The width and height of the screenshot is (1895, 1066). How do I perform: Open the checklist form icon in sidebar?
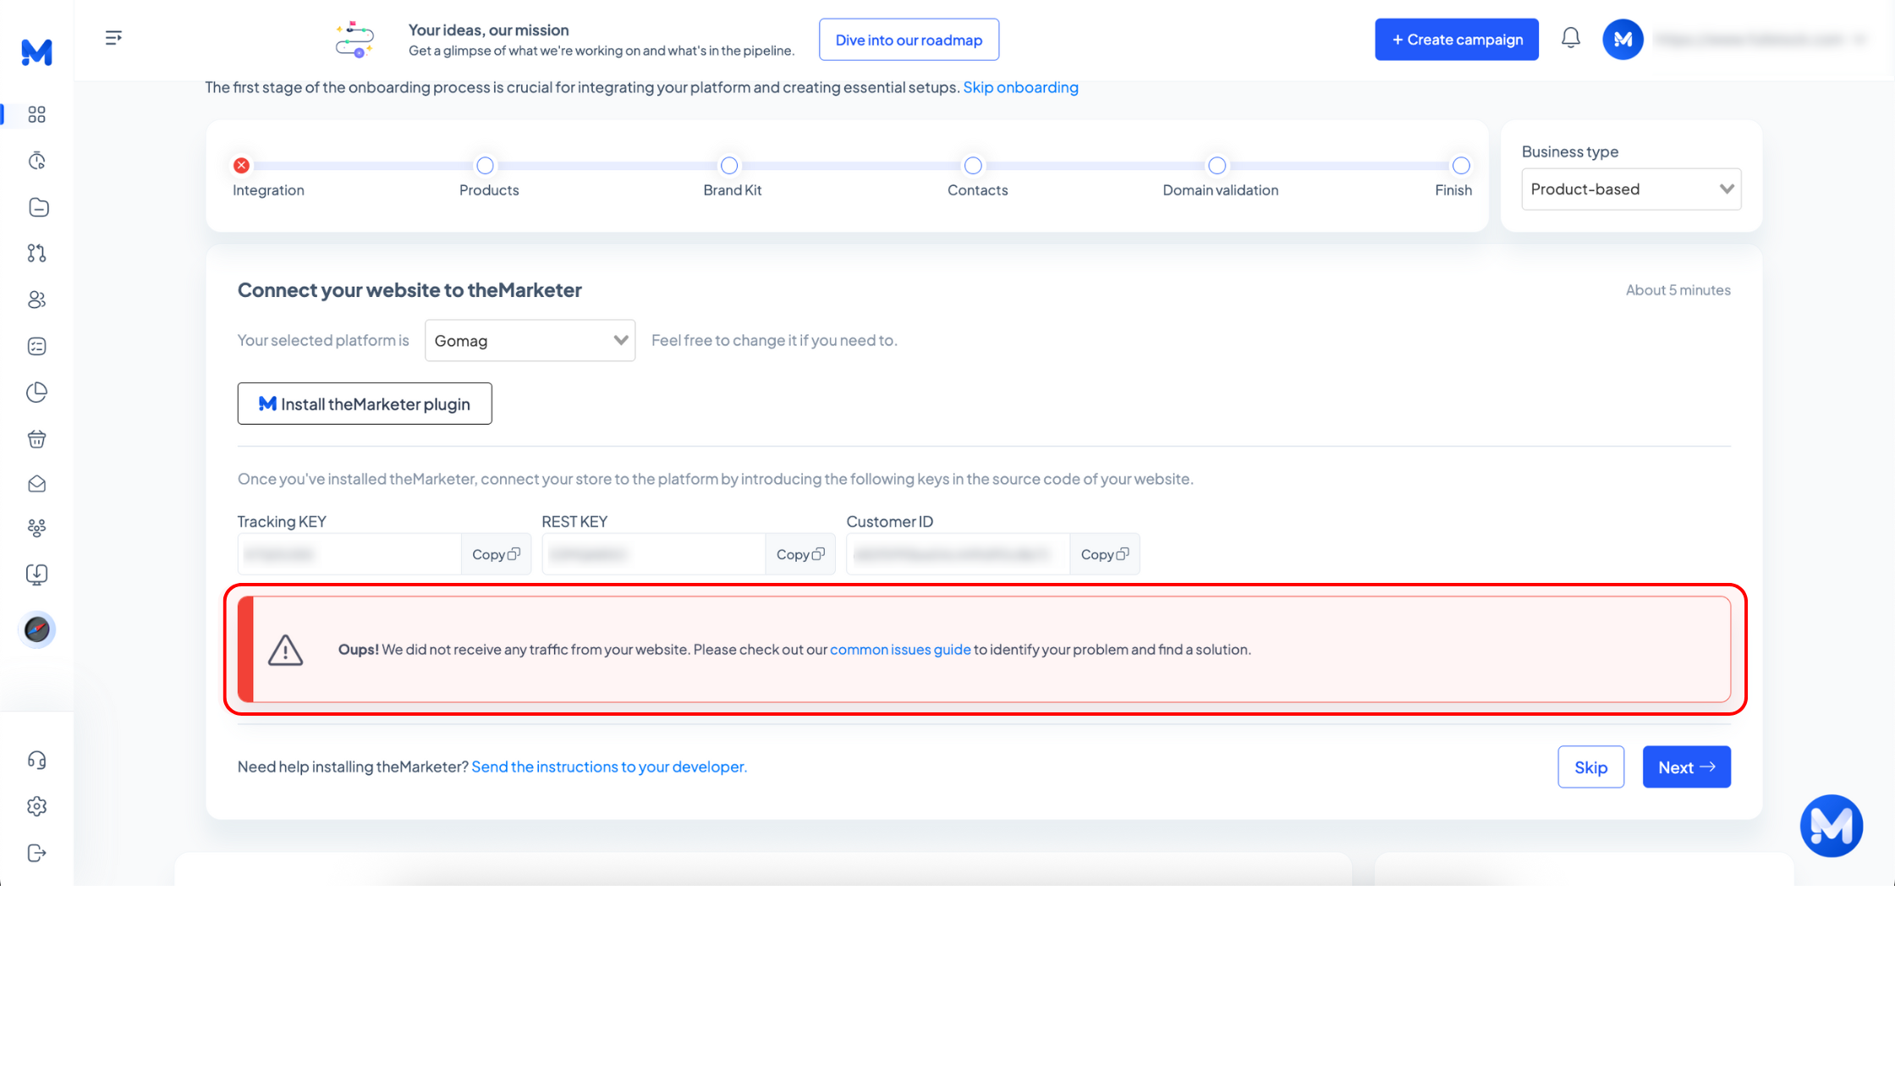click(x=36, y=346)
